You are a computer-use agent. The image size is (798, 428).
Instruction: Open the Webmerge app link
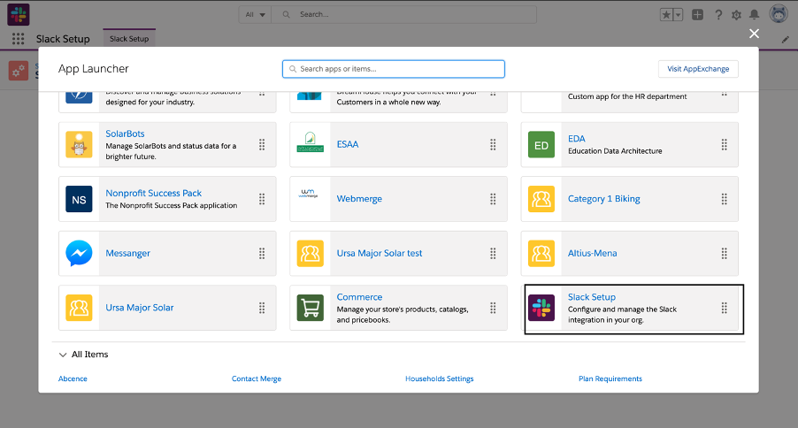point(359,199)
